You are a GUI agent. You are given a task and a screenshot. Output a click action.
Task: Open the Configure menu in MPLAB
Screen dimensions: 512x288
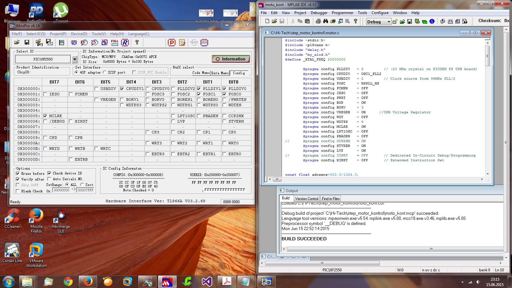(x=380, y=13)
